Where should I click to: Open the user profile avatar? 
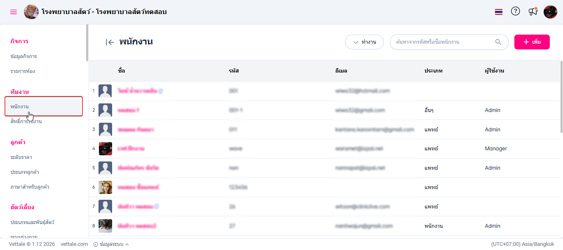pos(550,12)
